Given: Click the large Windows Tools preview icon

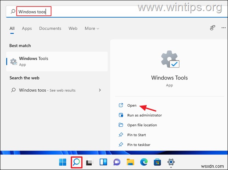Looking at the screenshot, I should pyautogui.click(x=170, y=59).
